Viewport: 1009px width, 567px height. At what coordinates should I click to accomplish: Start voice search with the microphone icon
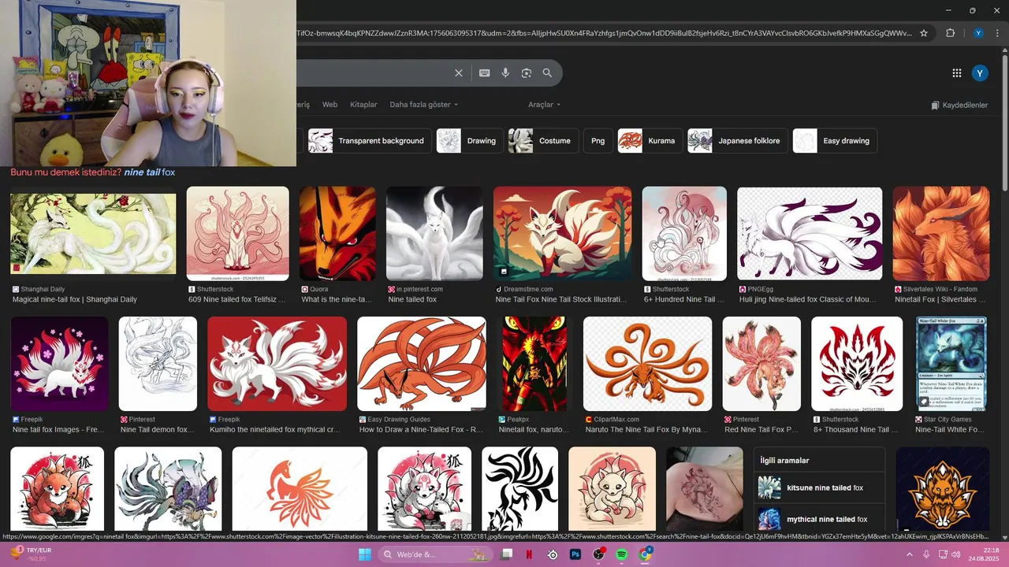pyautogui.click(x=505, y=73)
